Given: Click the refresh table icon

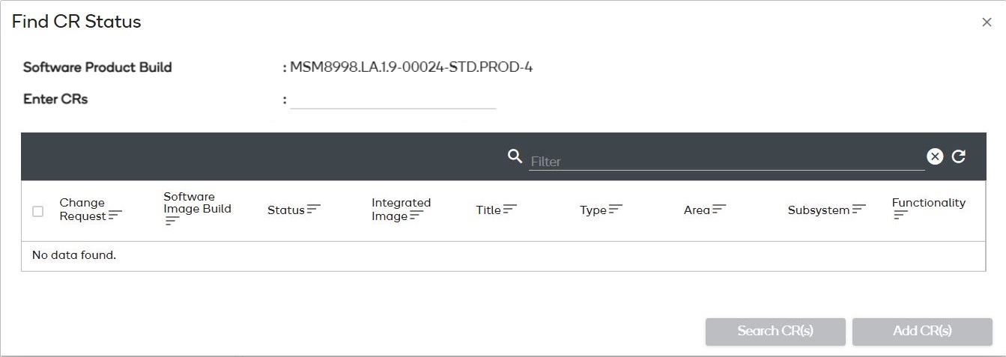Looking at the screenshot, I should [x=959, y=156].
